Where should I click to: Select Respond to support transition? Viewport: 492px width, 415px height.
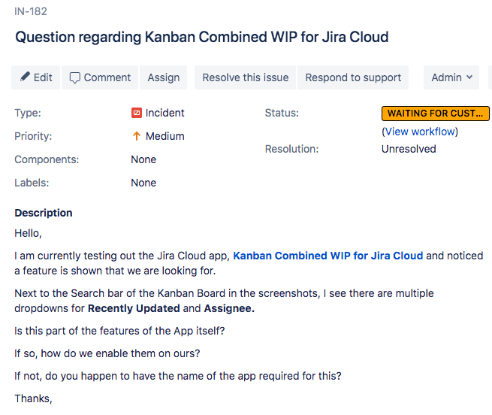point(353,77)
